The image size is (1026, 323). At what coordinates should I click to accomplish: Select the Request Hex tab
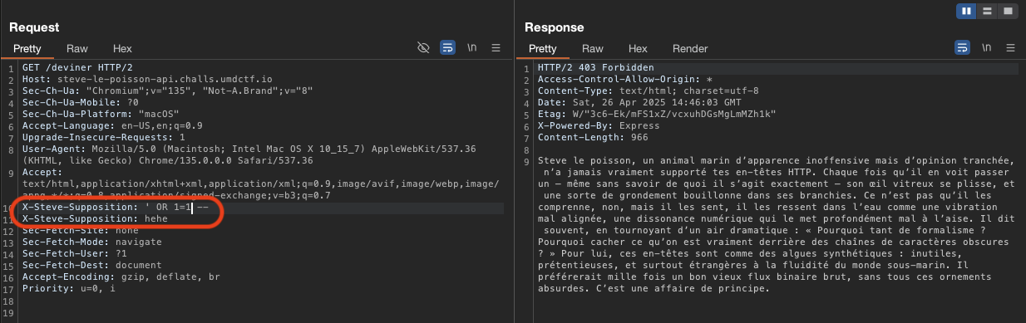point(122,49)
